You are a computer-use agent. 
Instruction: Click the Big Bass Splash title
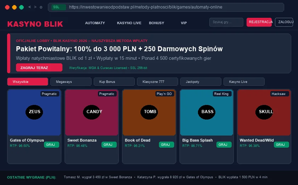198,140
